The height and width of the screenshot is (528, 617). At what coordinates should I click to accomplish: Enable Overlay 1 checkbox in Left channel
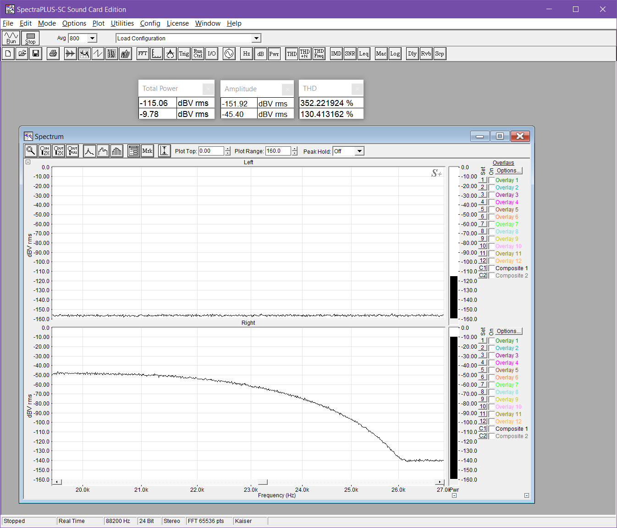coord(491,180)
